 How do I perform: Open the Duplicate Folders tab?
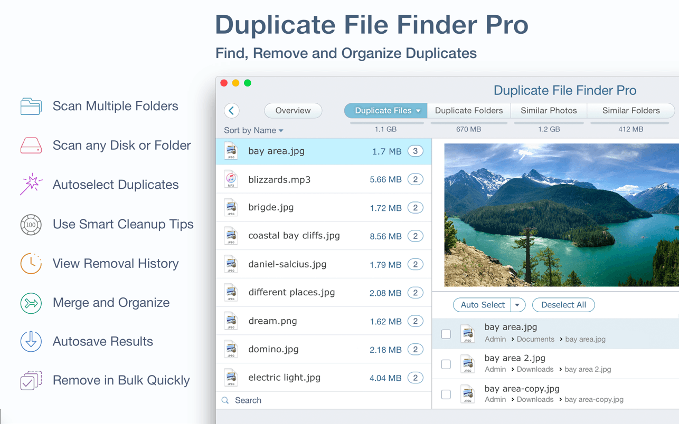tap(468, 110)
